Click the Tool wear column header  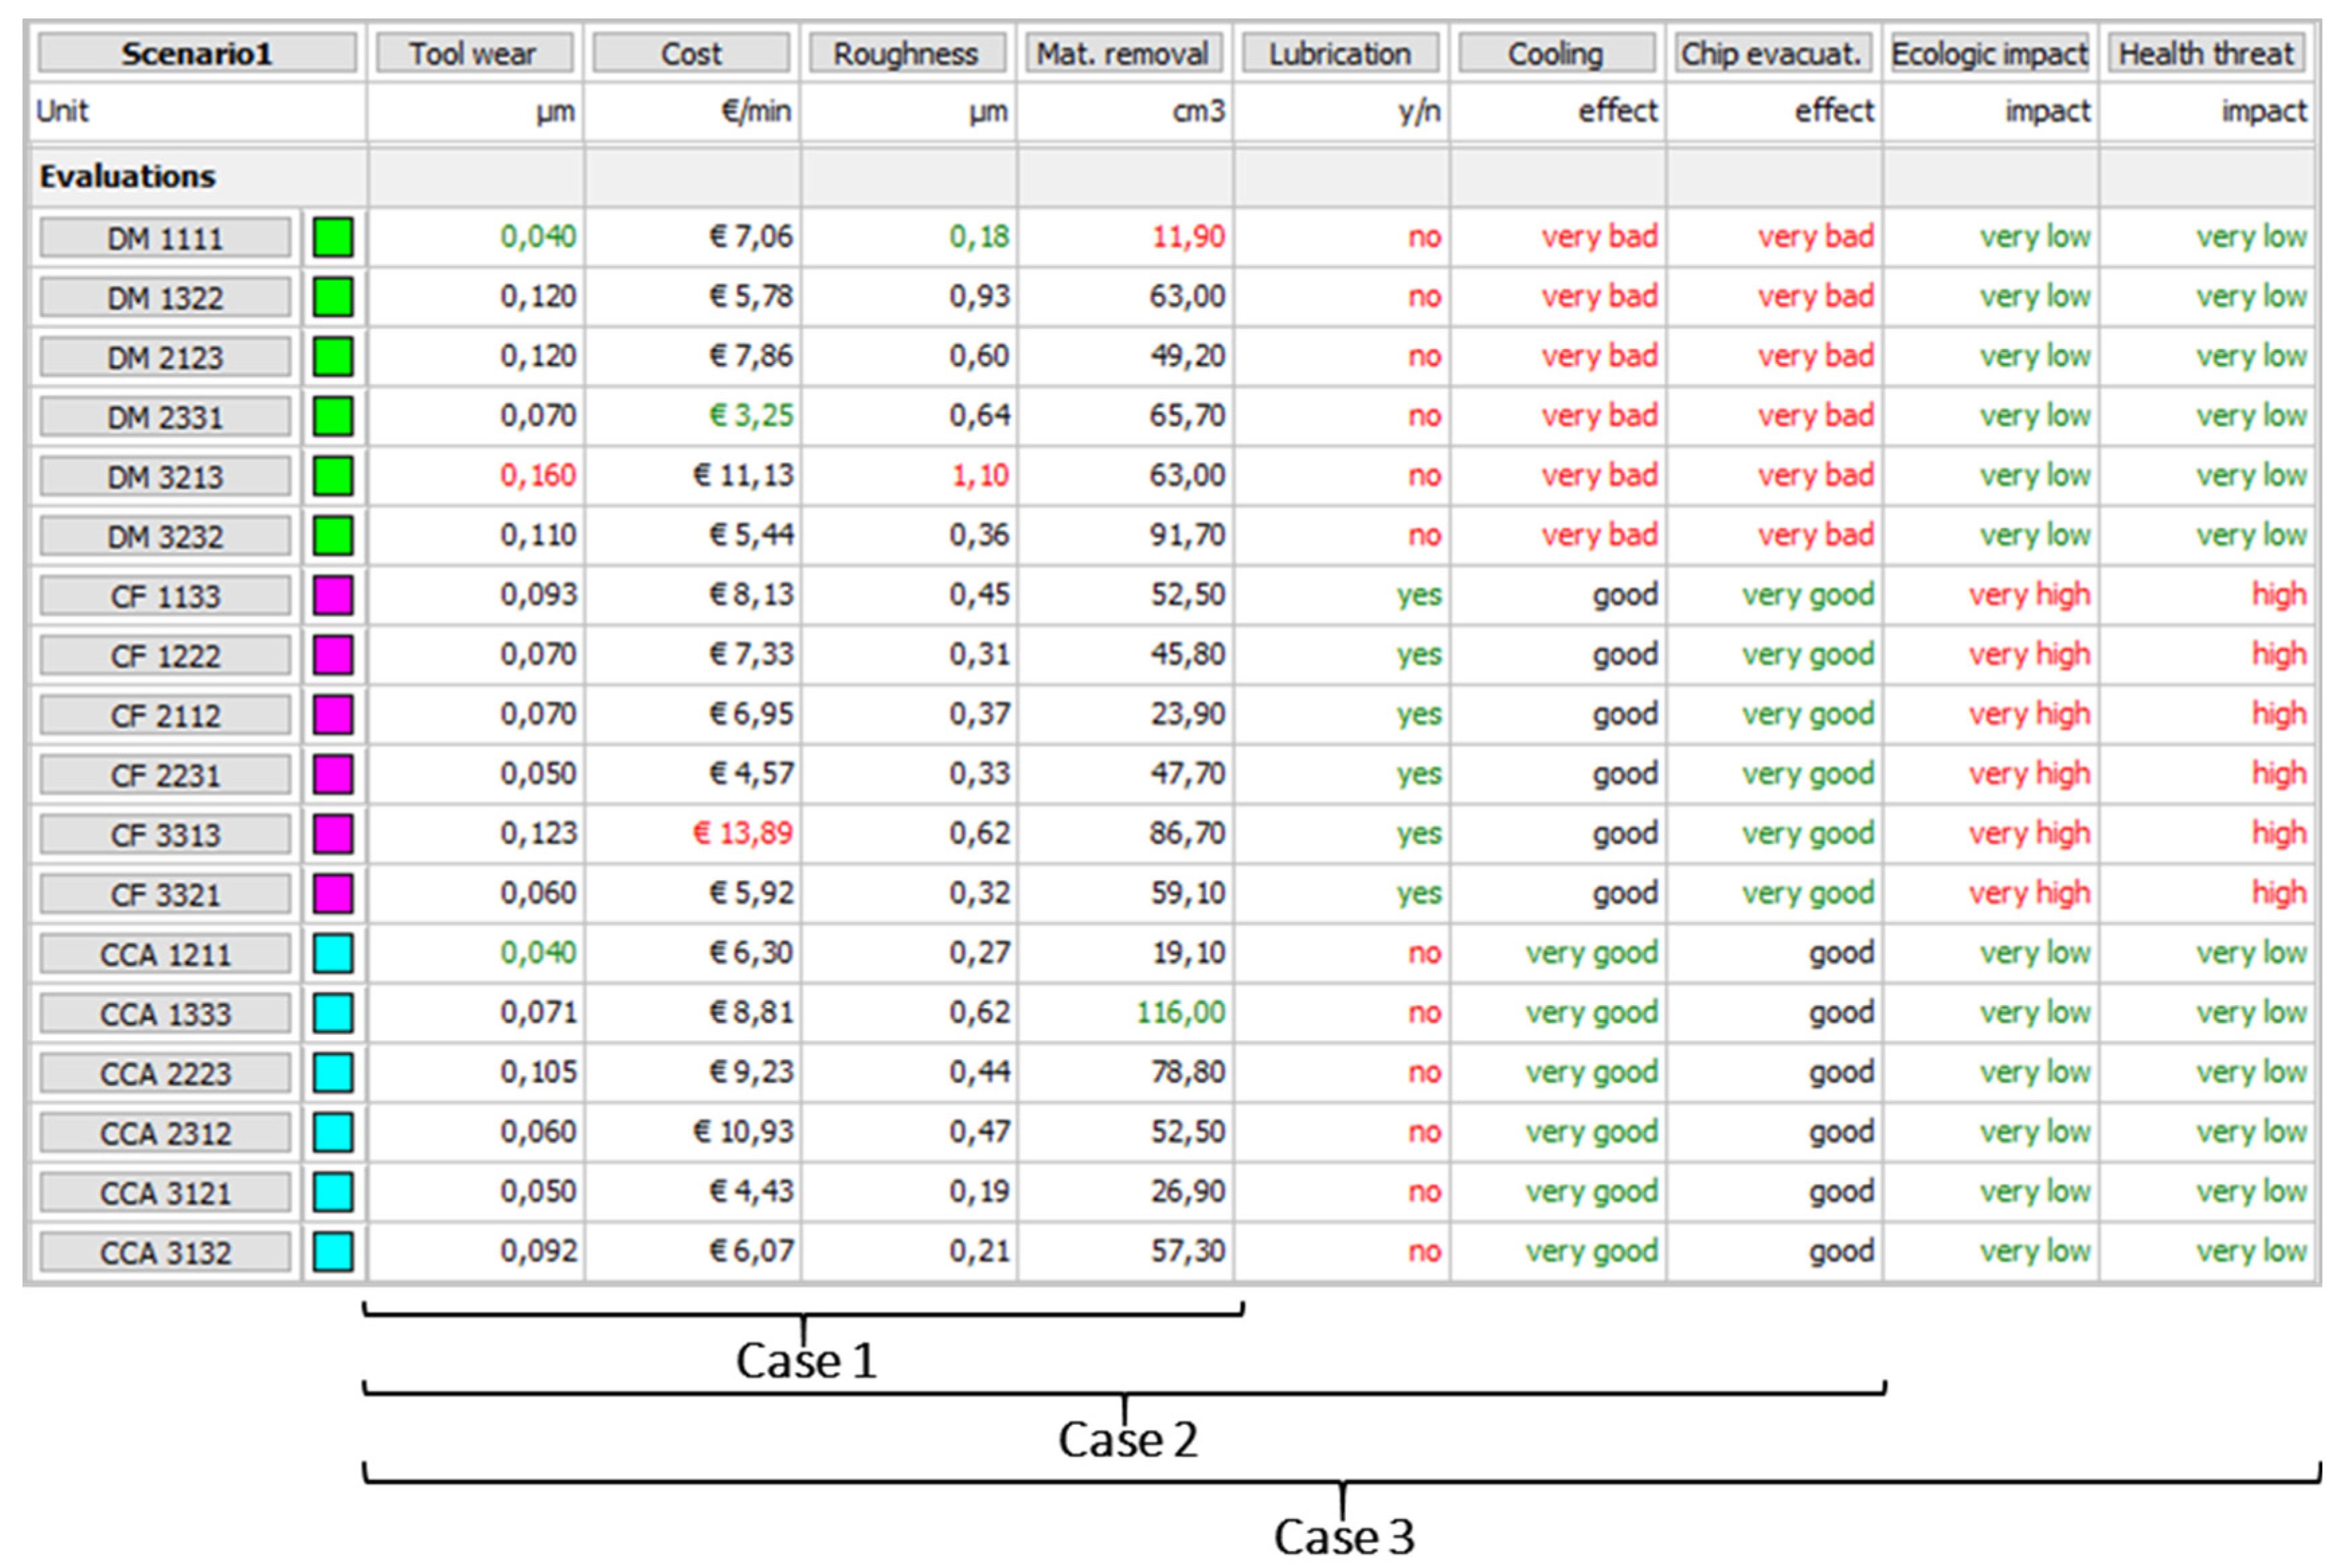(474, 53)
